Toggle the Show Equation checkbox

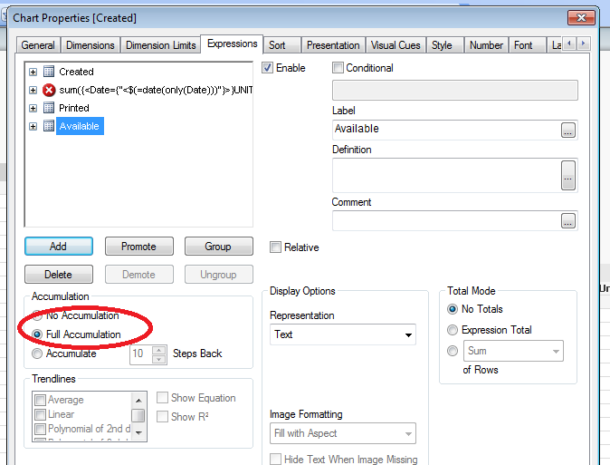162,398
